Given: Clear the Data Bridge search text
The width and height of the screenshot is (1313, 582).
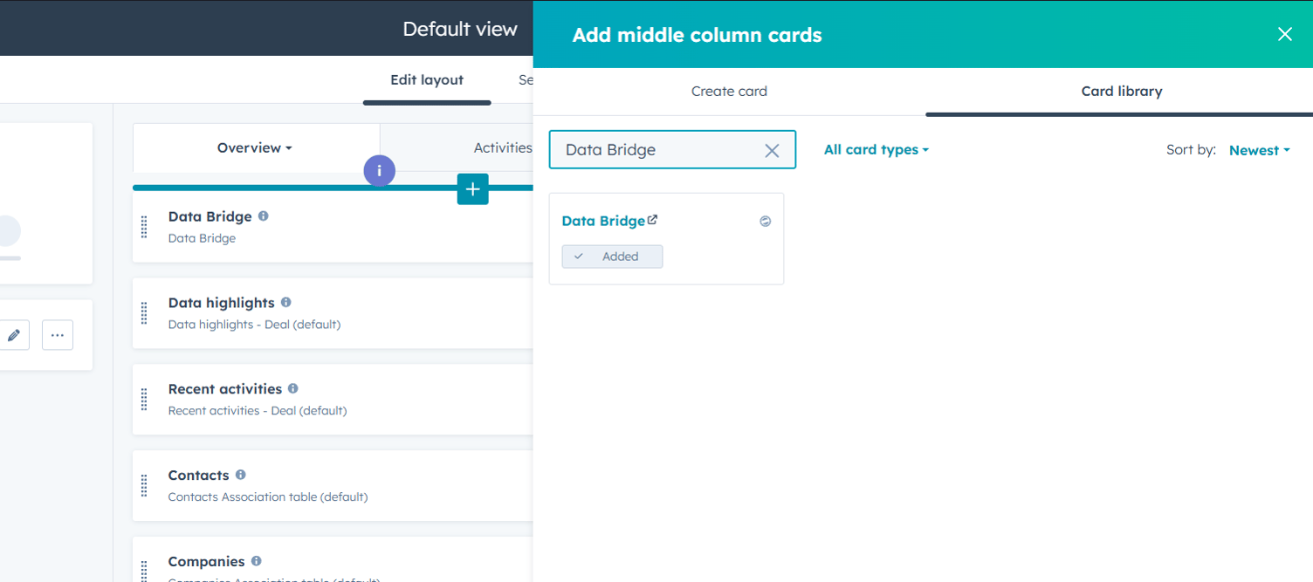Looking at the screenshot, I should click(x=772, y=150).
